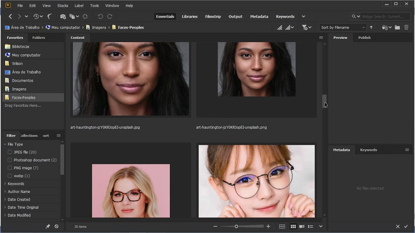
Task: Click the boomerang Return to Photoshop icon
Action: [50, 17]
